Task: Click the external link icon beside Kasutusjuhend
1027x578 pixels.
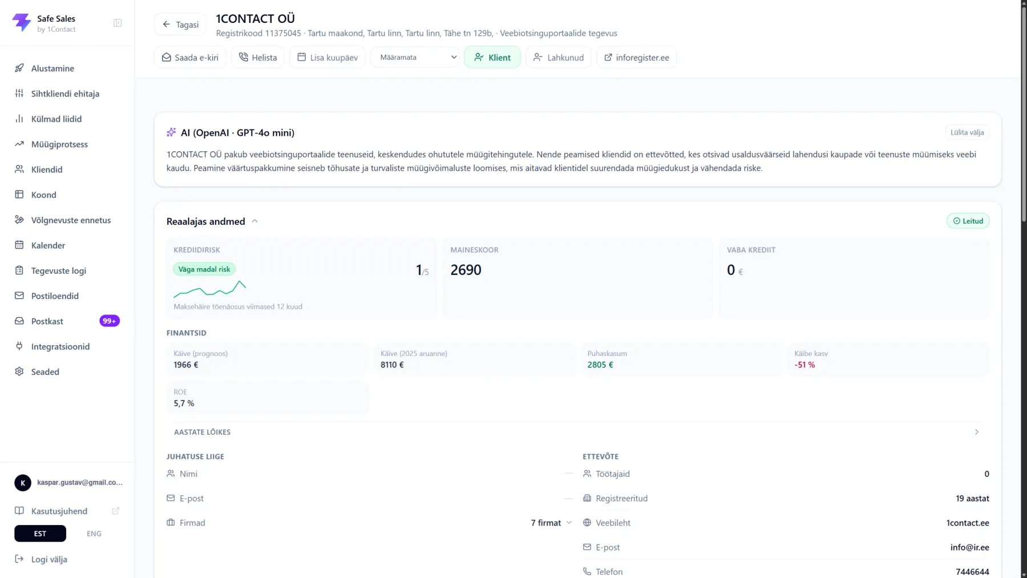Action: coord(116,511)
